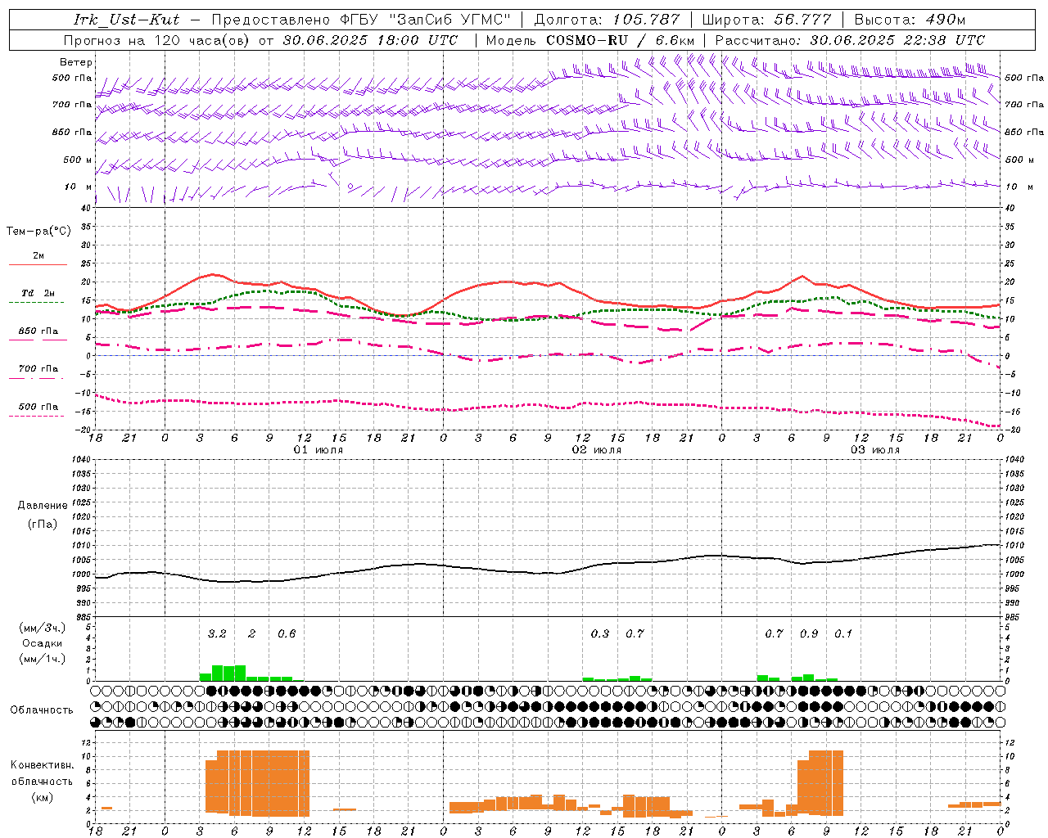This screenshot has width=1048, height=838.
Task: Click the 01 июля date label
Action: tap(318, 450)
